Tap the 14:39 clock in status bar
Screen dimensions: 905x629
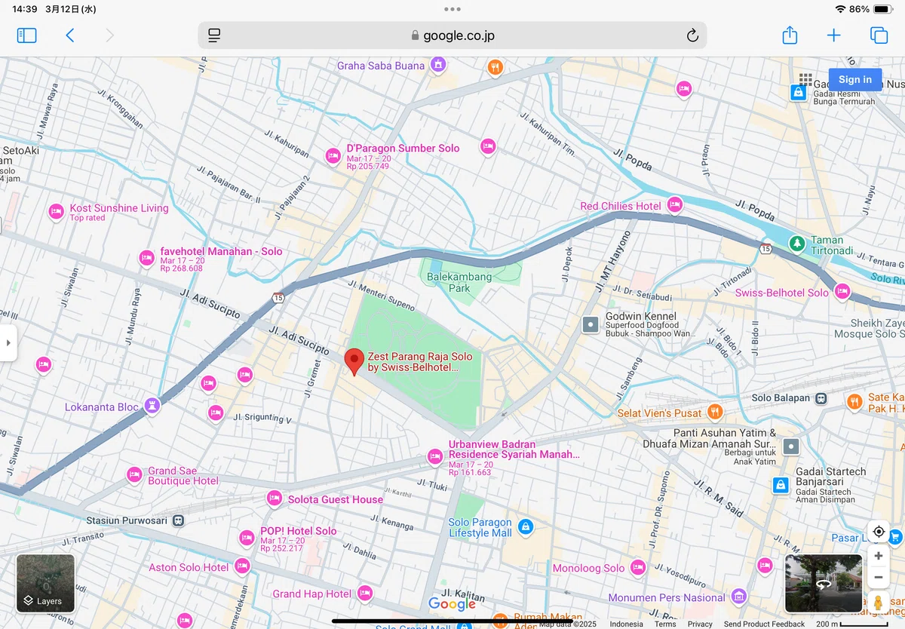pos(25,9)
